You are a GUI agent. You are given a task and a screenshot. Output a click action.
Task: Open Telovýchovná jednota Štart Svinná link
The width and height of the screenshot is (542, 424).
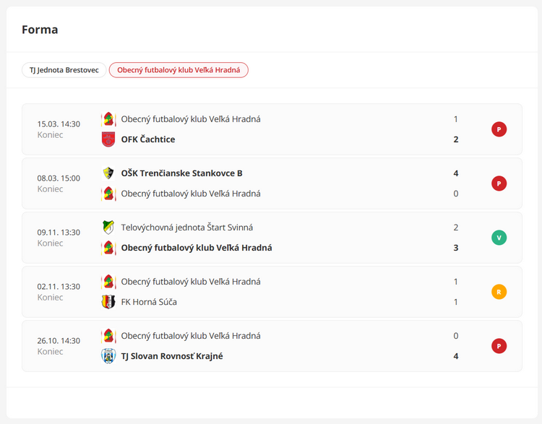(x=186, y=228)
